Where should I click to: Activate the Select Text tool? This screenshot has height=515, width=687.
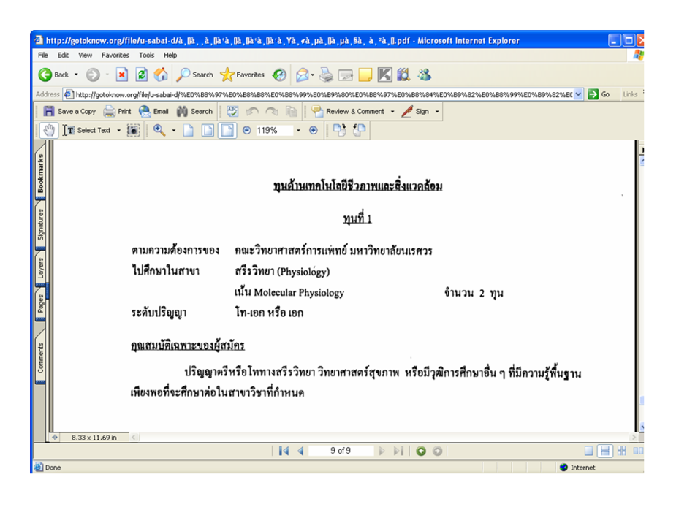pyautogui.click(x=87, y=130)
